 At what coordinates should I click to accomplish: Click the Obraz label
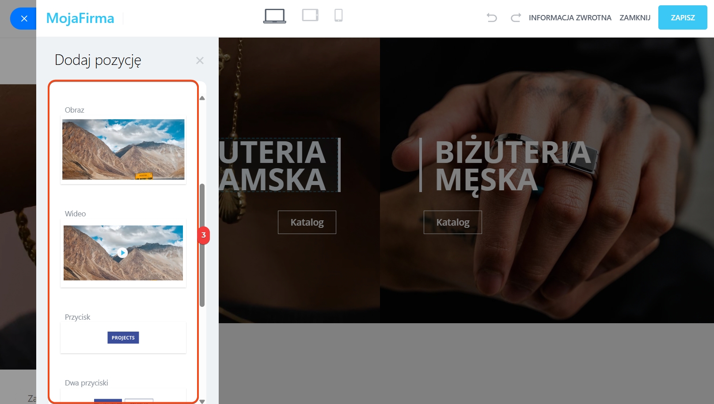pos(74,110)
